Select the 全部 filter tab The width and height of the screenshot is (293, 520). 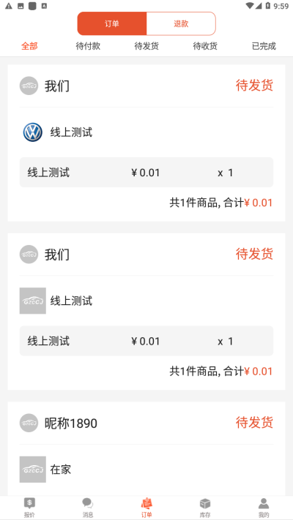pos(29,46)
